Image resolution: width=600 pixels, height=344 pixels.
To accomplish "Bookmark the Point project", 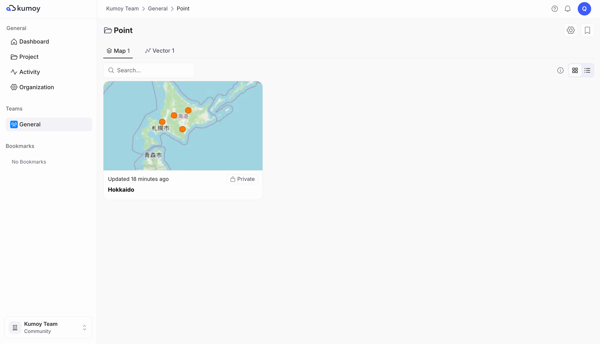I will pos(587,30).
